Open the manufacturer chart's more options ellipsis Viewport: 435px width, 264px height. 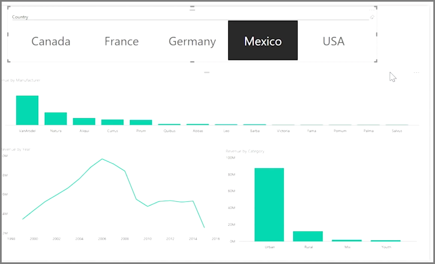coord(416,73)
